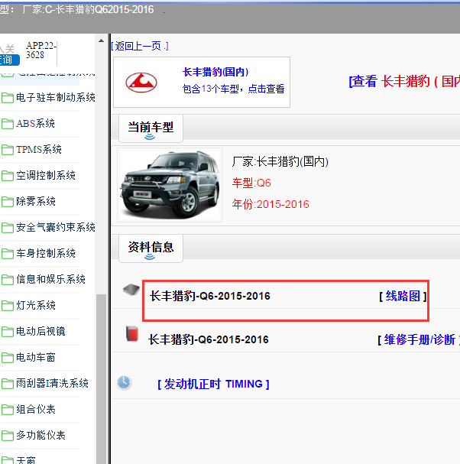The height and width of the screenshot is (464, 460).
Task: Click 长丰猎豹-Q6-2015-2016 repair manual title
Action: pyautogui.click(x=209, y=339)
